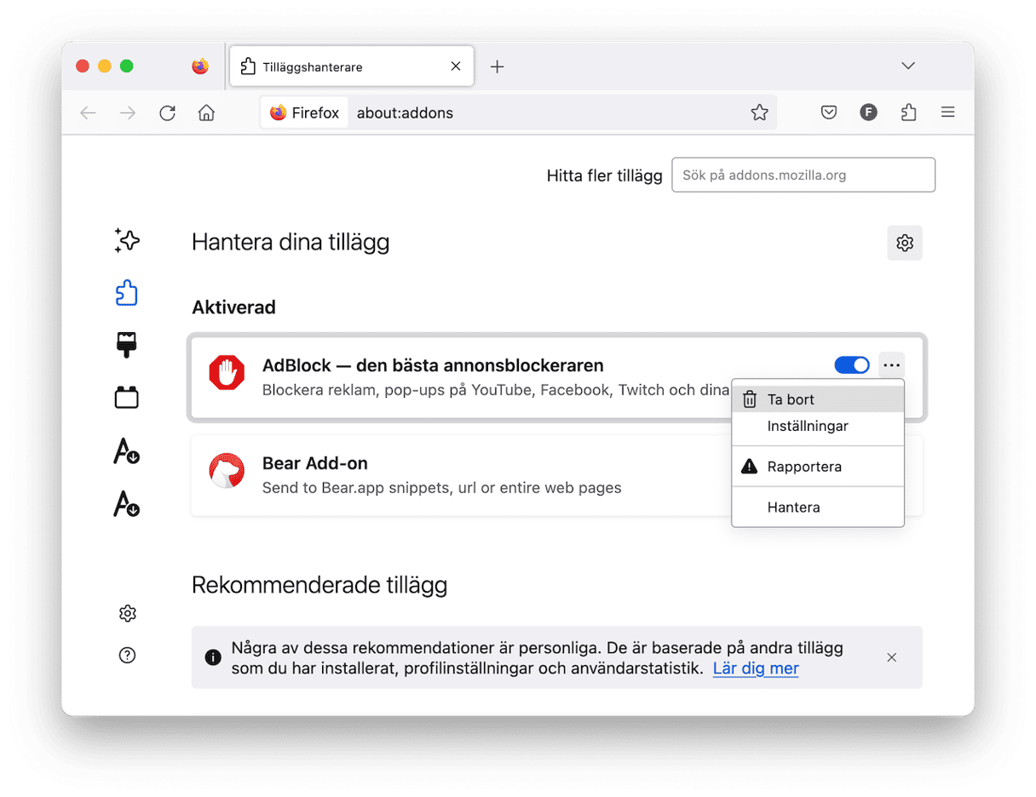Image resolution: width=1036 pixels, height=797 pixels.
Task: Open the sidebar help question mark icon
Action: [127, 655]
